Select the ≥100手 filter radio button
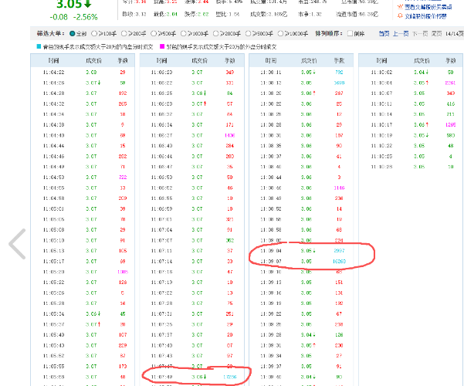464x386 pixels. coord(94,34)
